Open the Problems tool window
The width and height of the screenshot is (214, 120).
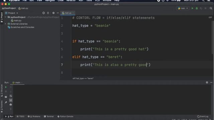click(34, 116)
